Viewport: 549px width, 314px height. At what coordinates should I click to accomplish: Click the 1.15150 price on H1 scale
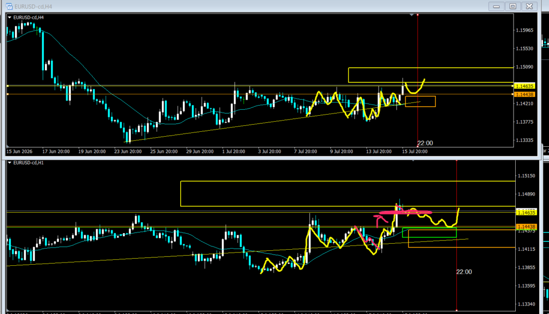(x=526, y=176)
